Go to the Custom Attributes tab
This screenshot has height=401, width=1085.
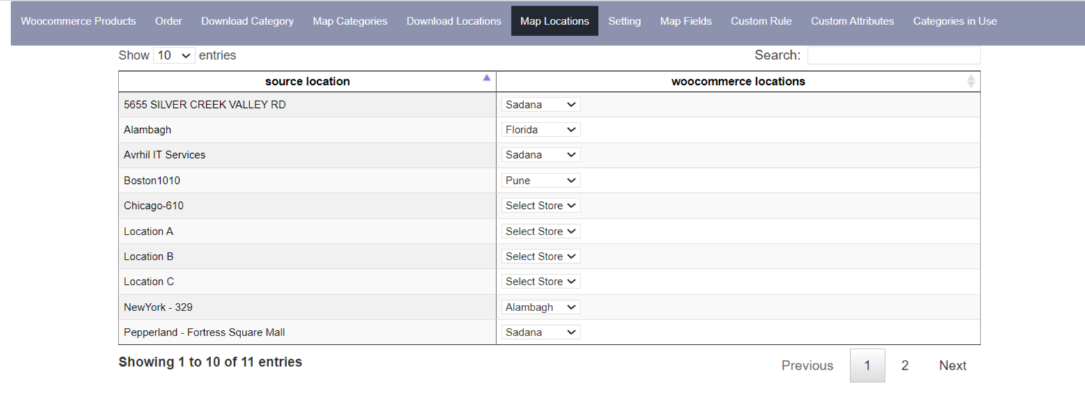[852, 21]
